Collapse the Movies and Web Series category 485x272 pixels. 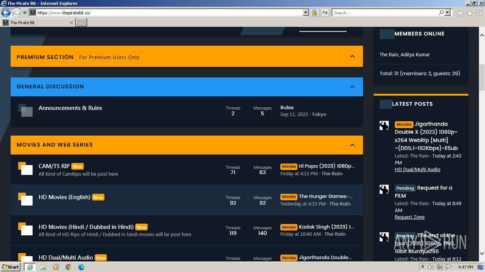[x=352, y=145]
